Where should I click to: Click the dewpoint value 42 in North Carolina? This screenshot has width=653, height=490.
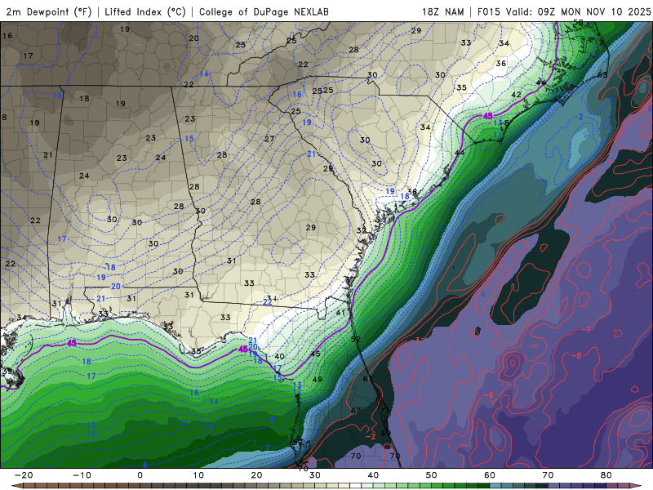tap(516, 95)
